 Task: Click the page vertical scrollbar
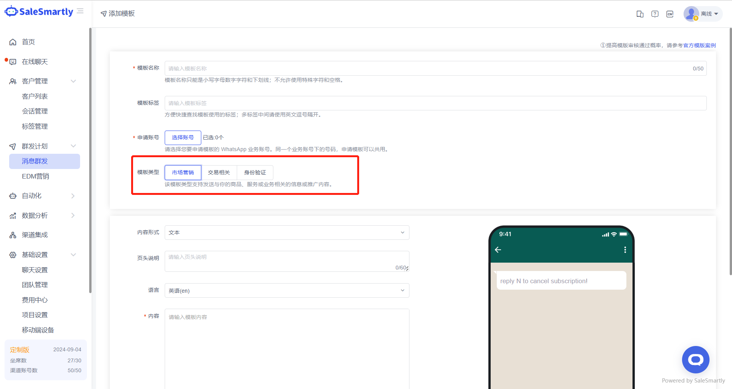pos(730,152)
